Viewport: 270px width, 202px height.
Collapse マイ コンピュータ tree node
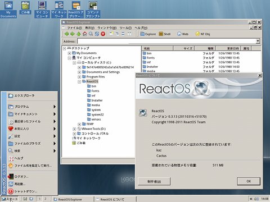(69, 58)
